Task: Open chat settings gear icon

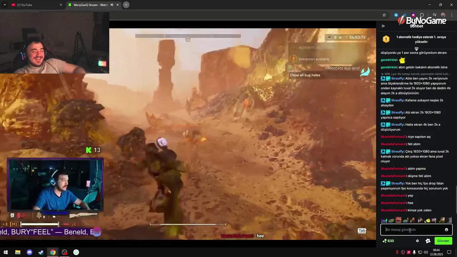Action: 417,241
